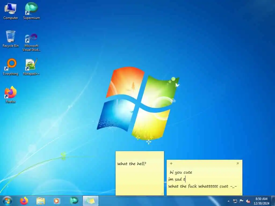Open Windows Media Player taskbar icon
275x206 pixels.
point(56,201)
